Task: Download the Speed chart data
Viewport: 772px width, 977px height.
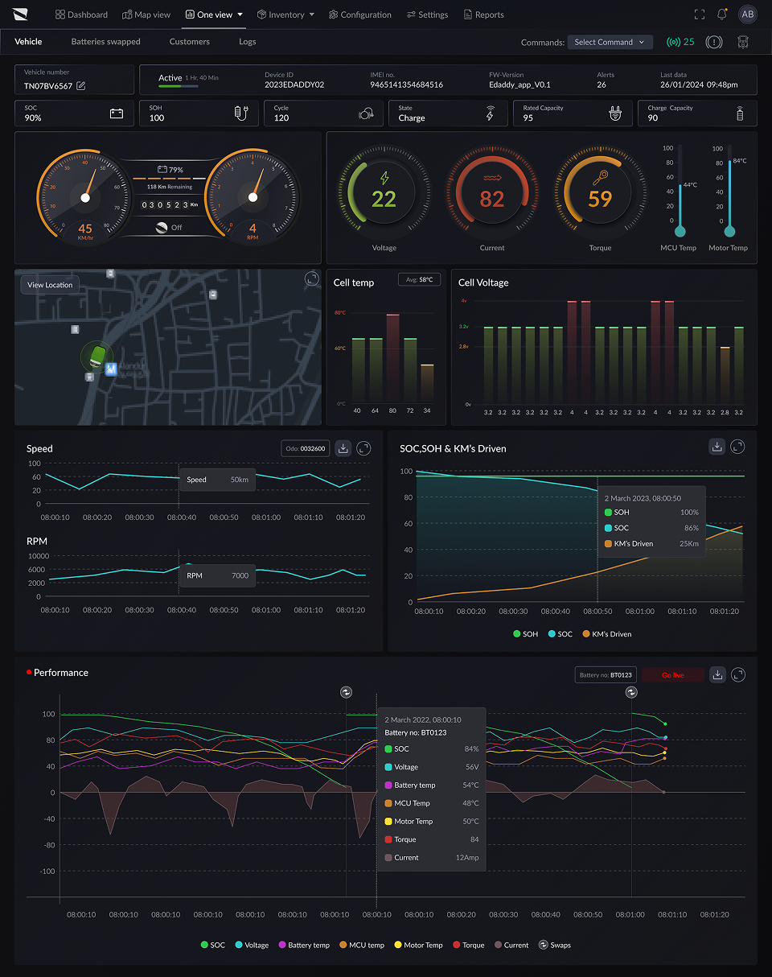Action: (x=343, y=448)
